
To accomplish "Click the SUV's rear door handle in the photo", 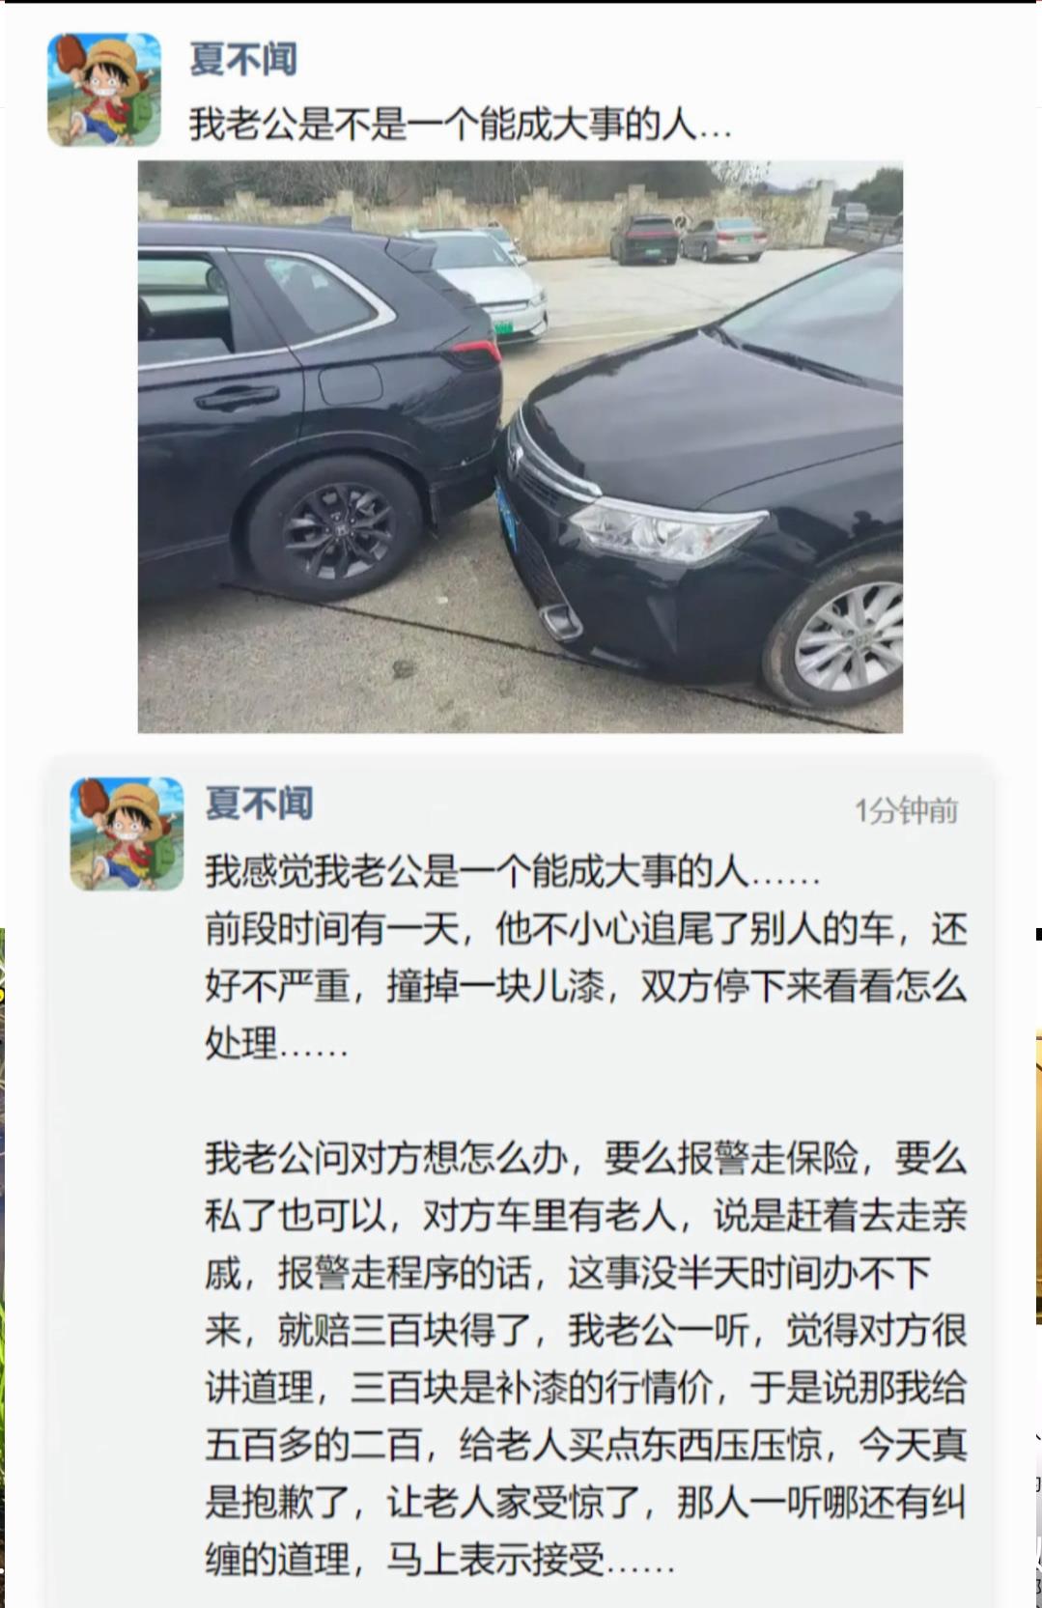I will [x=237, y=398].
